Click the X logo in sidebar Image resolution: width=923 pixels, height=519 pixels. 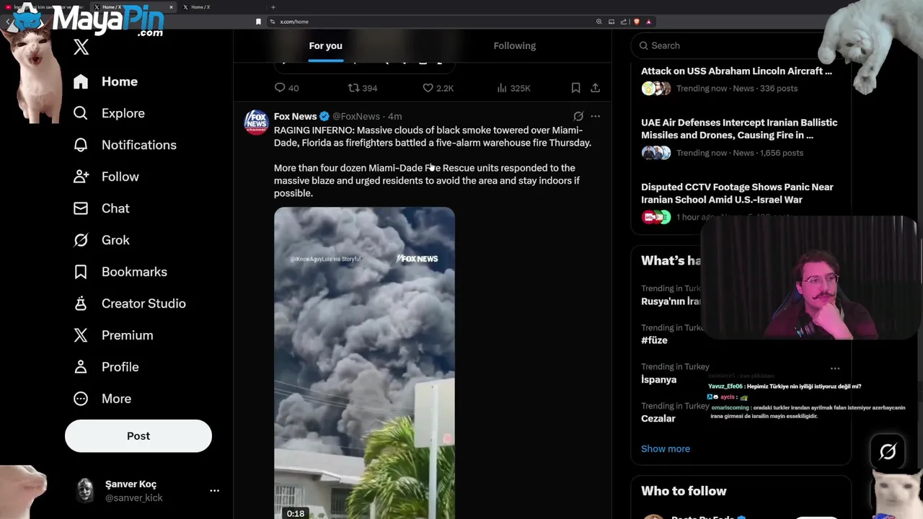click(x=81, y=48)
